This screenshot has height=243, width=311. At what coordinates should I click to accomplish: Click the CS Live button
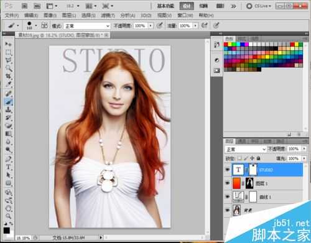(259, 6)
